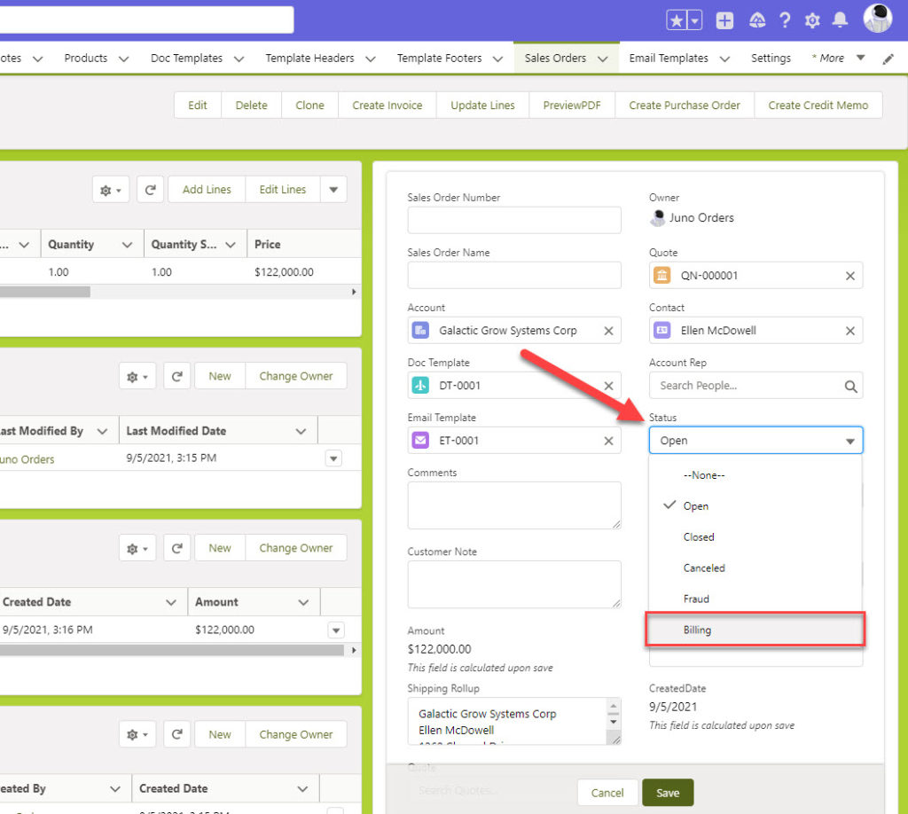
Task: Select --None-- in the Status list
Action: pyautogui.click(x=755, y=475)
